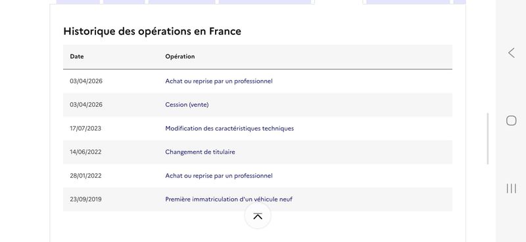Screen dimensions: 526x242
Task: Click the leftmost purple tab at top
Action: [78, 2]
